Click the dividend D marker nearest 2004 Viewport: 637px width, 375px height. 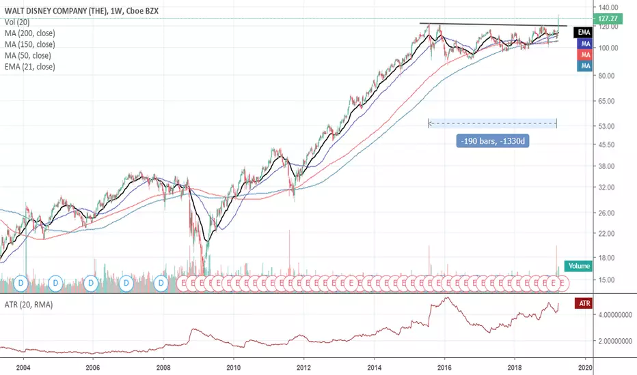pyautogui.click(x=21, y=282)
